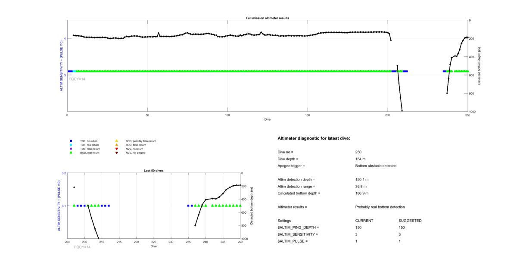Click the blue square TDE no return legend marker

point(71,141)
